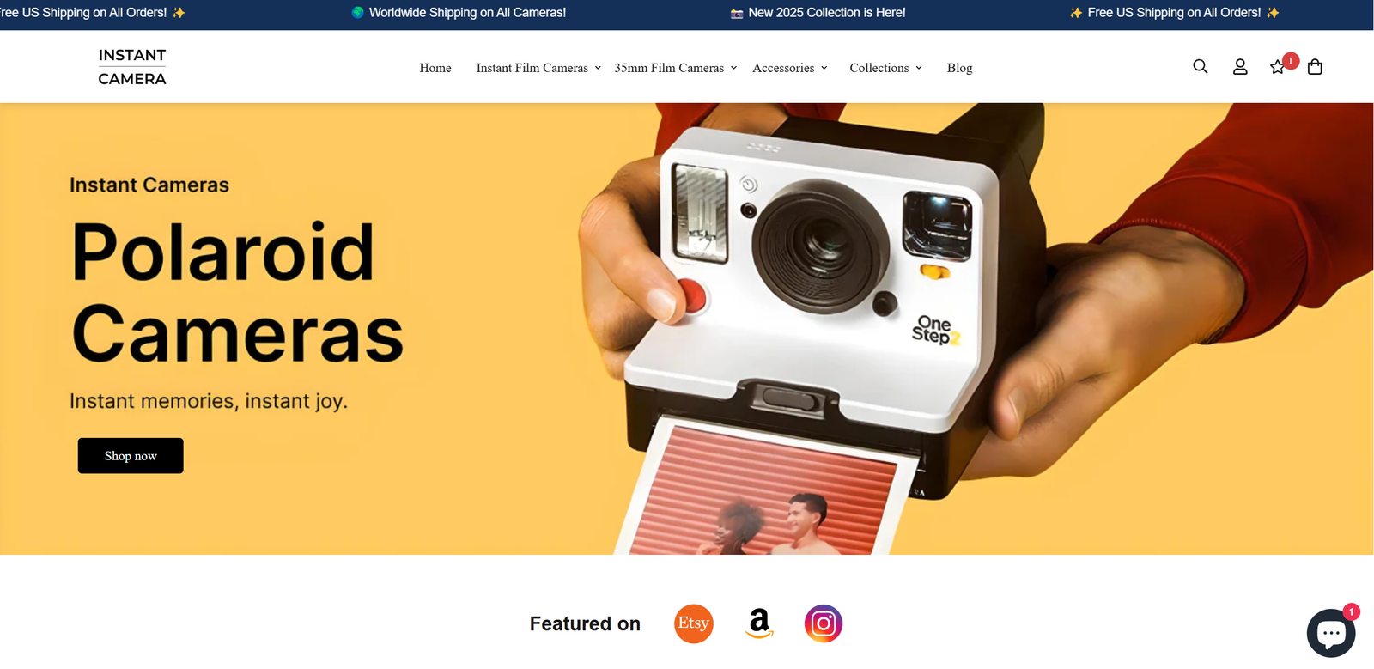Expand the Instant Film Cameras dropdown

pyautogui.click(x=538, y=68)
